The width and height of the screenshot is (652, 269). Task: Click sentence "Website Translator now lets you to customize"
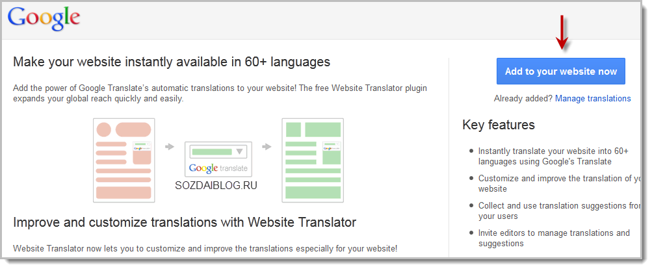(x=205, y=249)
